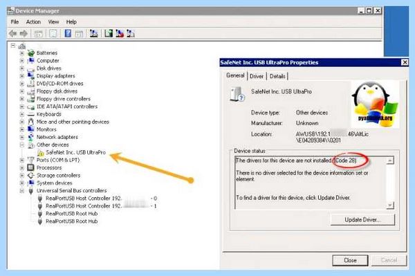The image size is (415, 276).
Task: Select RealPortUSB Host Controller ending in 1
Action: (x=102, y=206)
